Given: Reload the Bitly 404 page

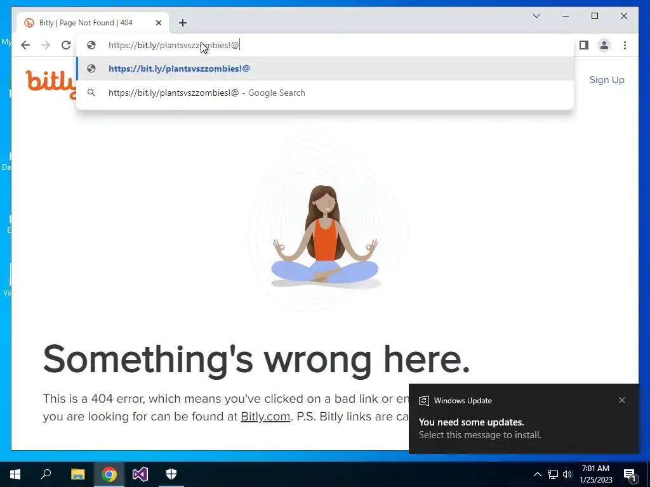Looking at the screenshot, I should pyautogui.click(x=66, y=45).
